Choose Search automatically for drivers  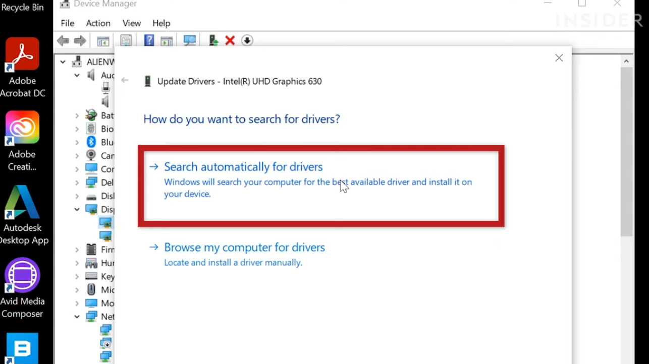coord(243,167)
